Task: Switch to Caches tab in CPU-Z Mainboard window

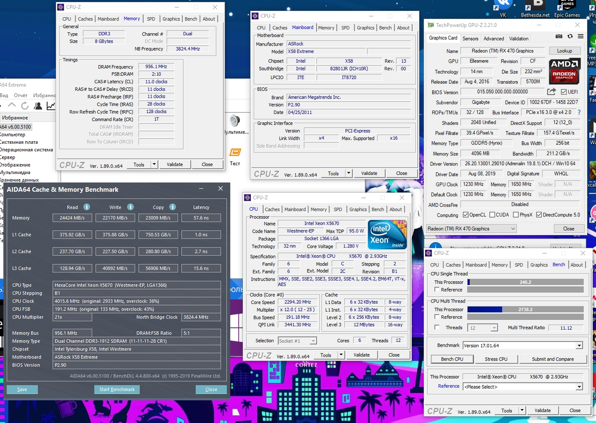Action: pos(280,28)
